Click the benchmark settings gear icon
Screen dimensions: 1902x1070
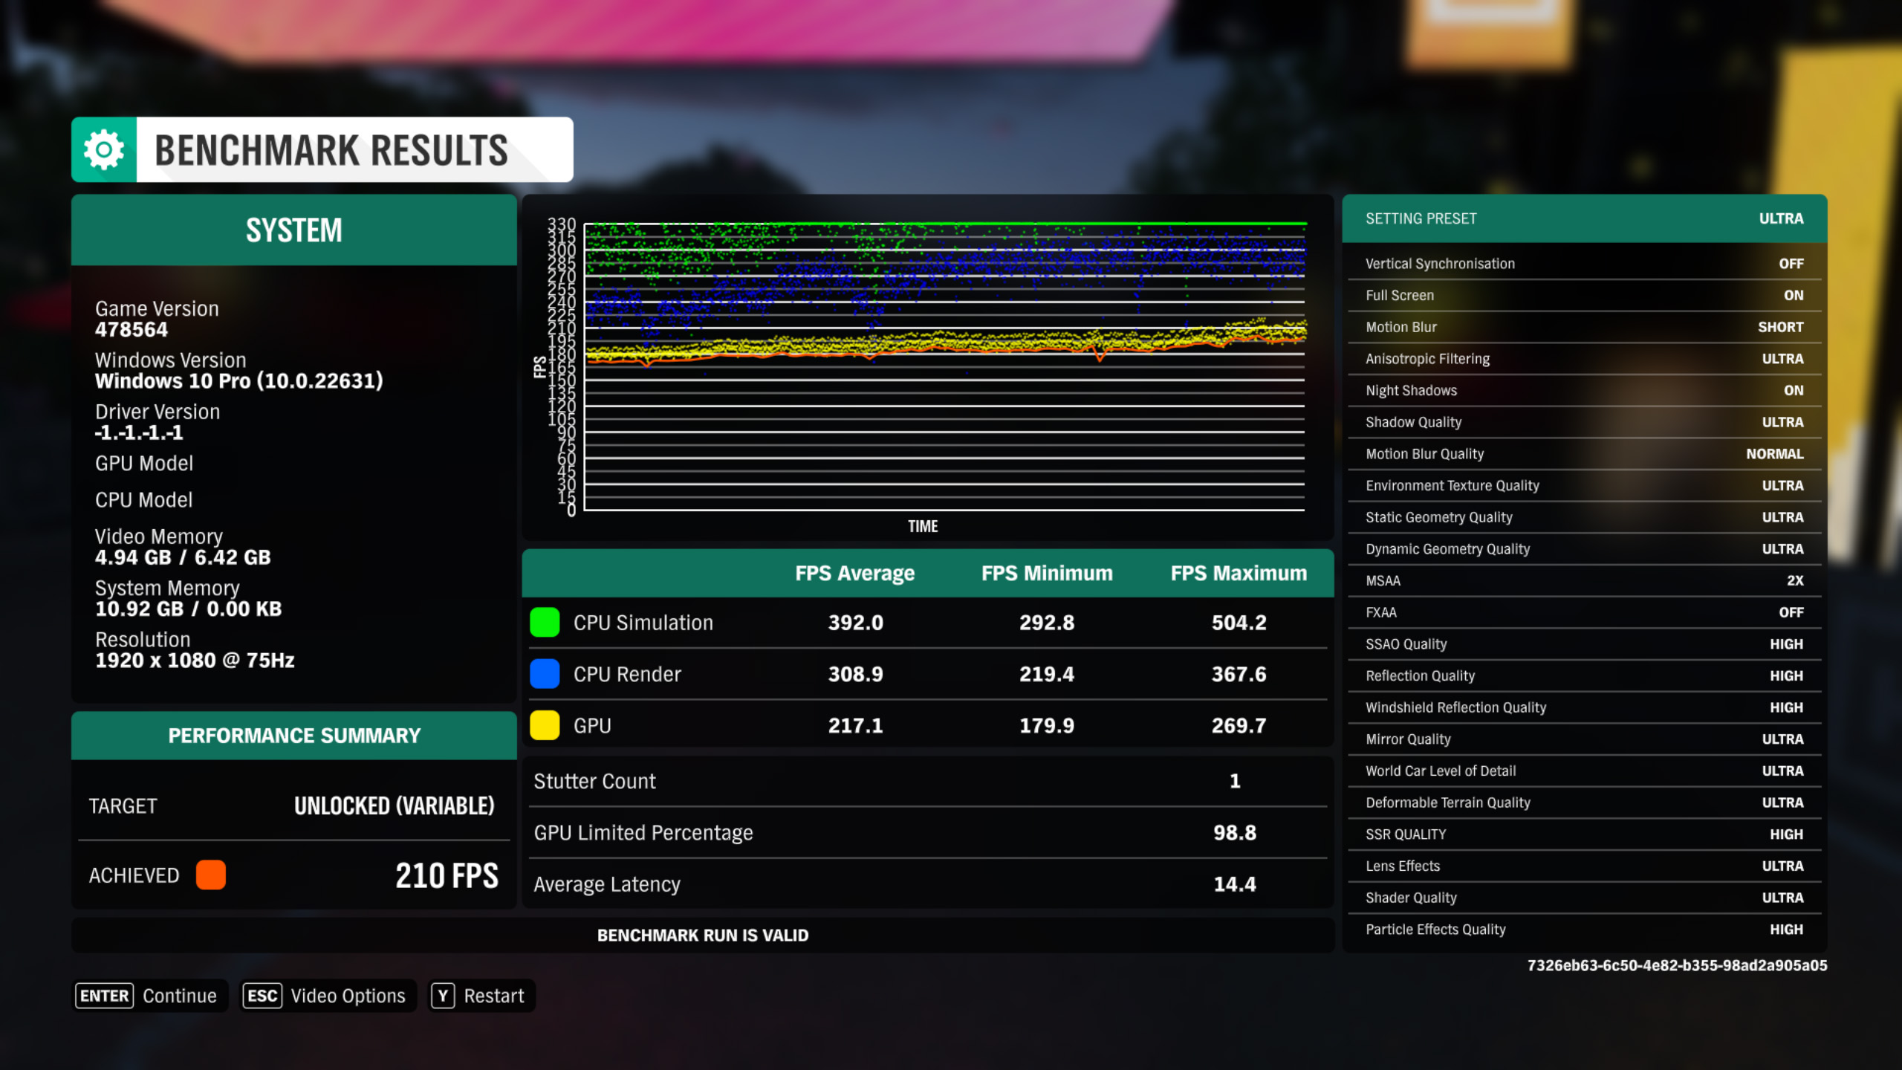(106, 148)
